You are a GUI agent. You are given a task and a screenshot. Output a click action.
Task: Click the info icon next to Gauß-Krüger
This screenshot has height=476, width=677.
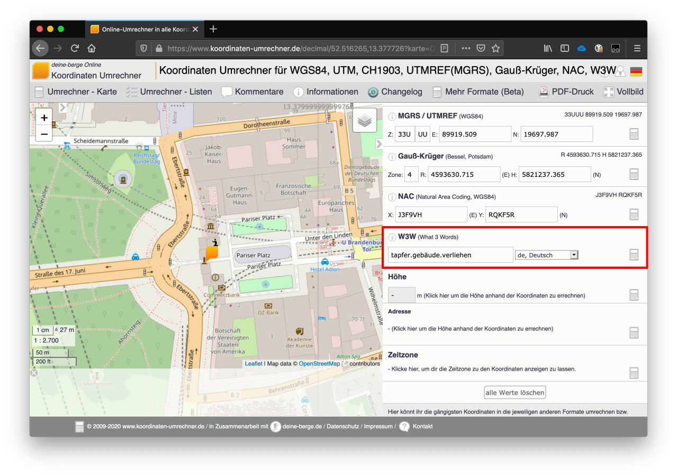point(392,157)
